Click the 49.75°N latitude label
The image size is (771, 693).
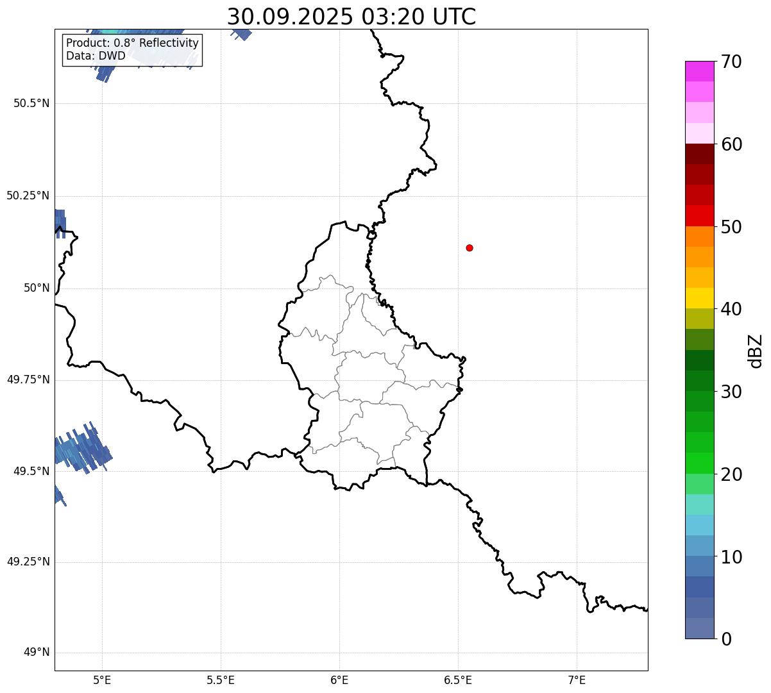click(x=28, y=380)
